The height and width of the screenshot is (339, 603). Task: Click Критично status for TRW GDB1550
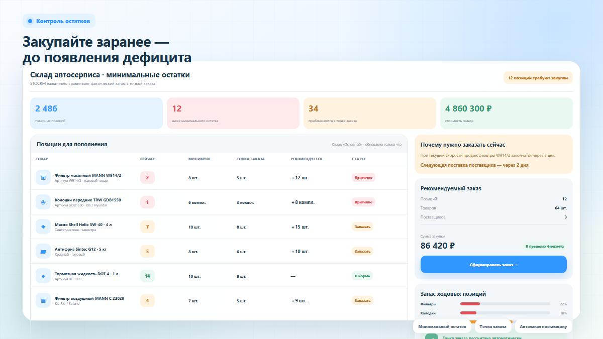(x=363, y=202)
